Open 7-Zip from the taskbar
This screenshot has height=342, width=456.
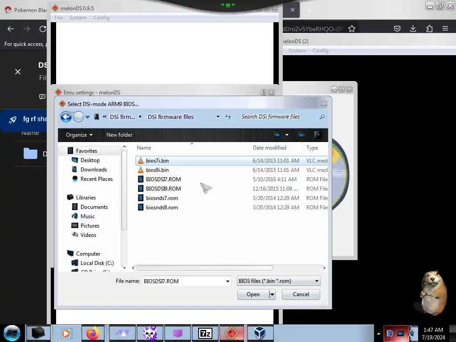point(205,333)
